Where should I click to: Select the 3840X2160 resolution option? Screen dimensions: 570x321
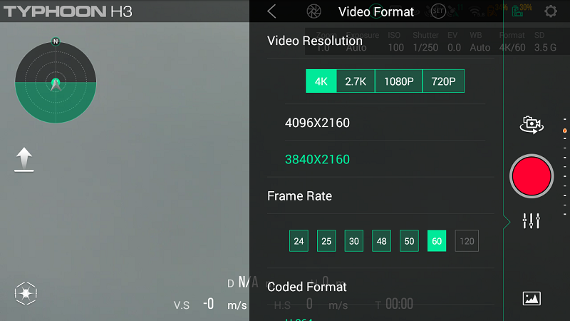(x=317, y=159)
